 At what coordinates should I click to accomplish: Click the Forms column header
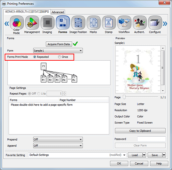coord(34,100)
